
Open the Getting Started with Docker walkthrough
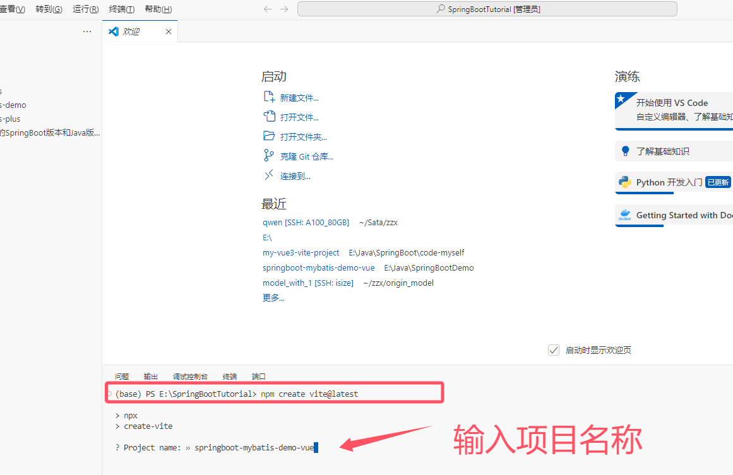tap(674, 216)
